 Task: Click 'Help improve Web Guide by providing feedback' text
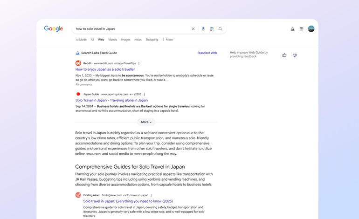click(x=249, y=55)
